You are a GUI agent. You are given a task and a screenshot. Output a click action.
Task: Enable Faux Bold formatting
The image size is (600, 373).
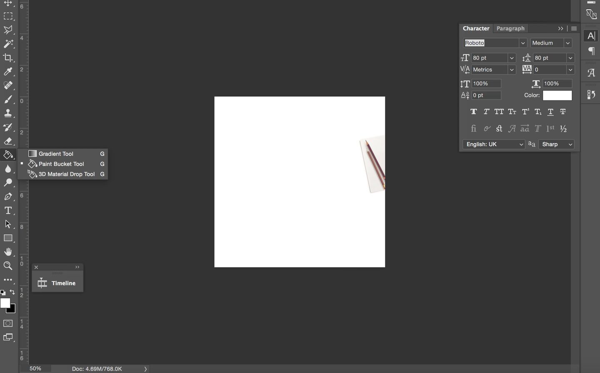473,112
